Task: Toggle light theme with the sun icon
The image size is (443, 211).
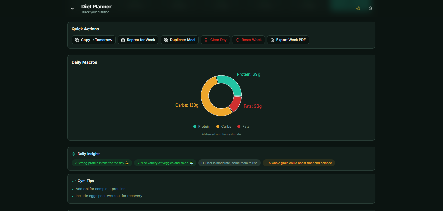Action: 358,8
